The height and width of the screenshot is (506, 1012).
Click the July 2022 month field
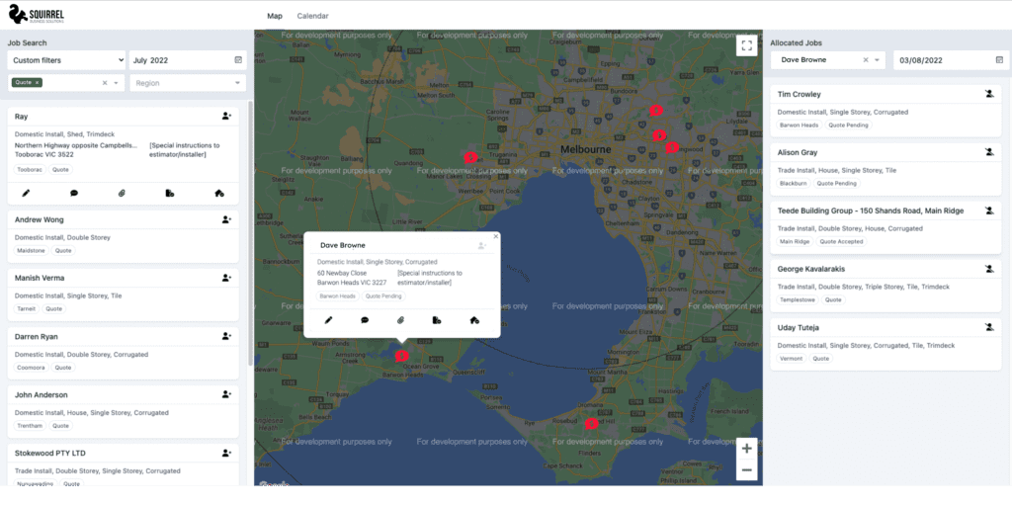pyautogui.click(x=188, y=60)
